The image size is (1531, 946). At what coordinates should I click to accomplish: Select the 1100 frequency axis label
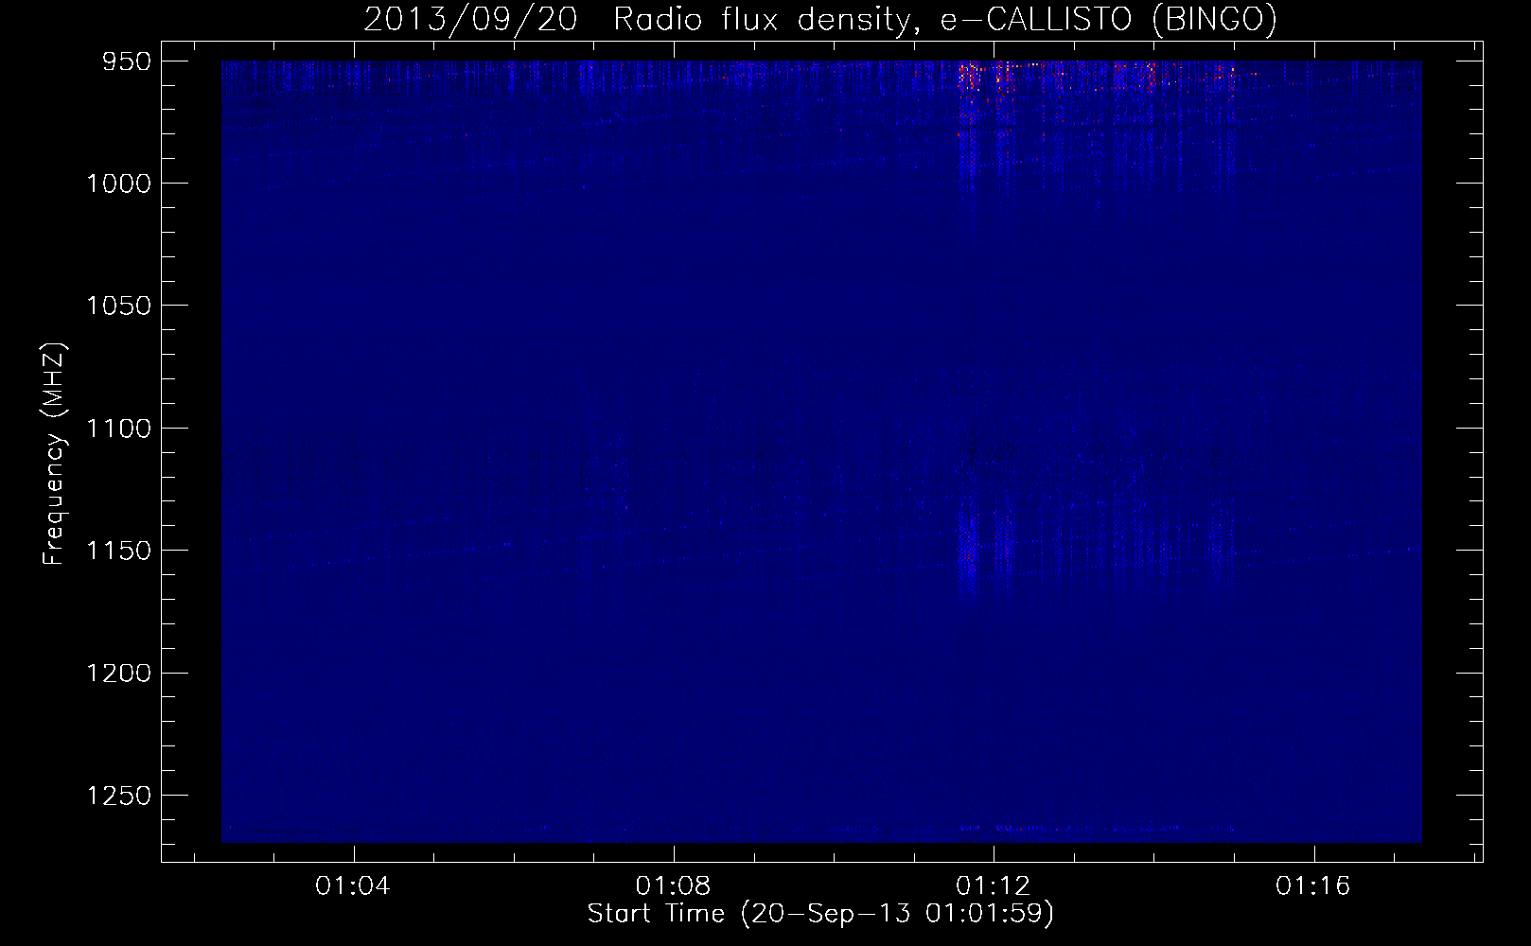[118, 429]
